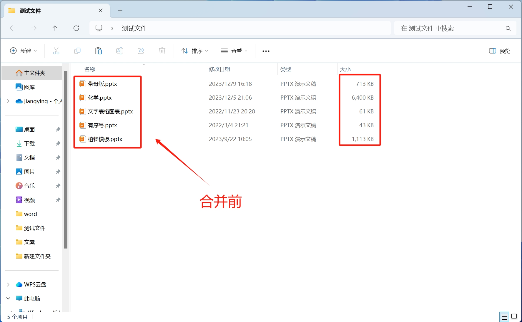Click the up arrow to go to parent folder
This screenshot has width=522, height=322.
tap(55, 28)
